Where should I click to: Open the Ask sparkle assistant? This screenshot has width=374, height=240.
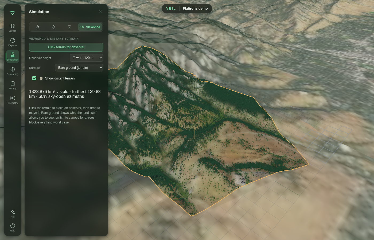coord(13,214)
